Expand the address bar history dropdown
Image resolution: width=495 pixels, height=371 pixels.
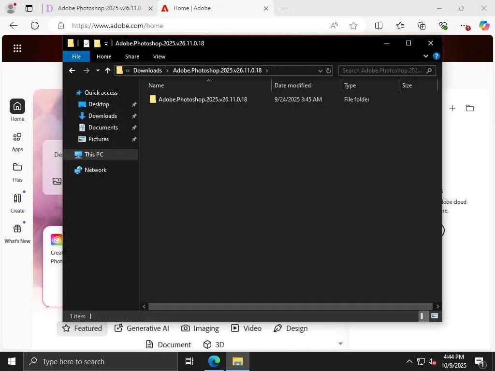coord(320,71)
